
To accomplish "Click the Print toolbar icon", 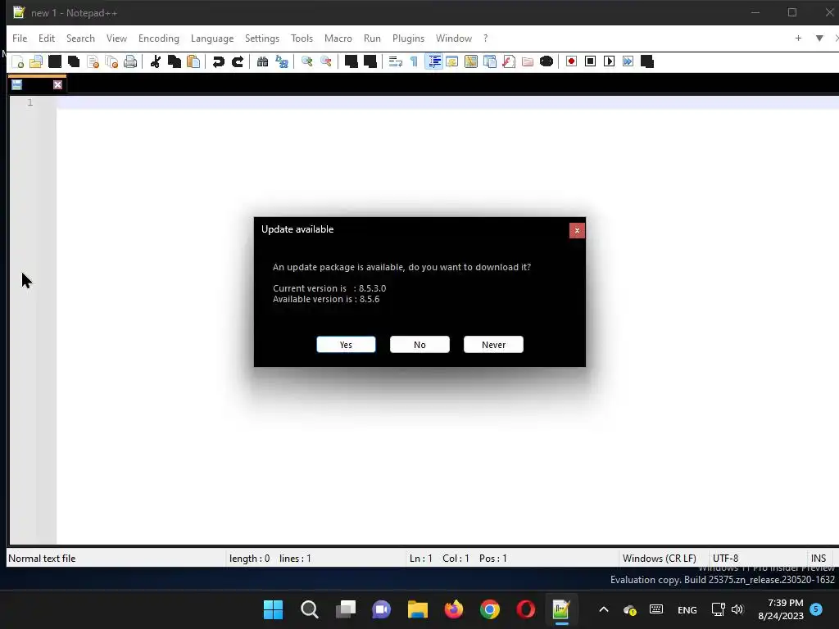I will (x=130, y=61).
